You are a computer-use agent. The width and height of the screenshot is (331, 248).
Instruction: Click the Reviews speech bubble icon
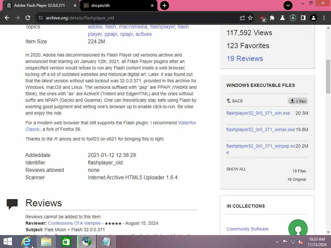(x=12, y=203)
